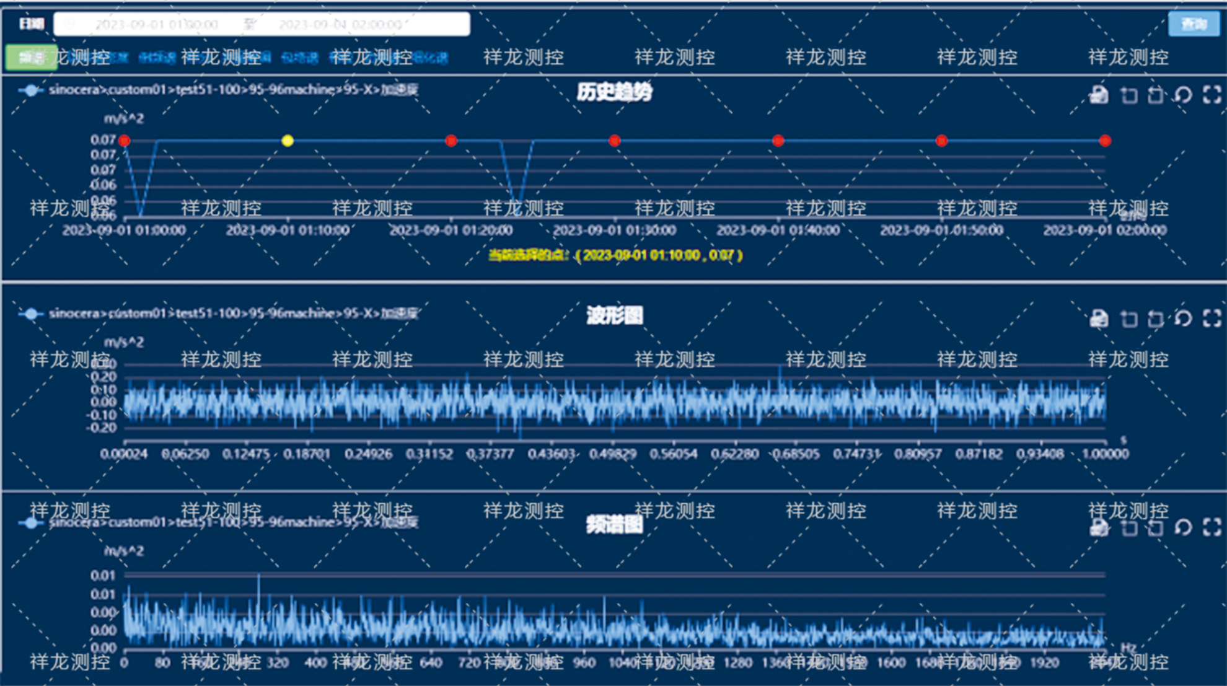The image size is (1227, 686).
Task: Toggle the waveform chart series legend
Action: 30,314
